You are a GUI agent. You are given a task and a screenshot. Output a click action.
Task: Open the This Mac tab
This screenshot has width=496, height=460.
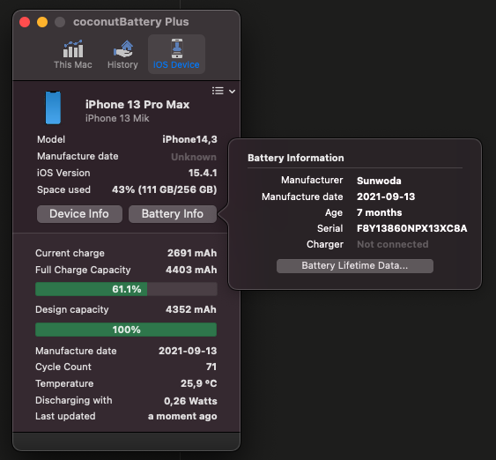pos(73,54)
